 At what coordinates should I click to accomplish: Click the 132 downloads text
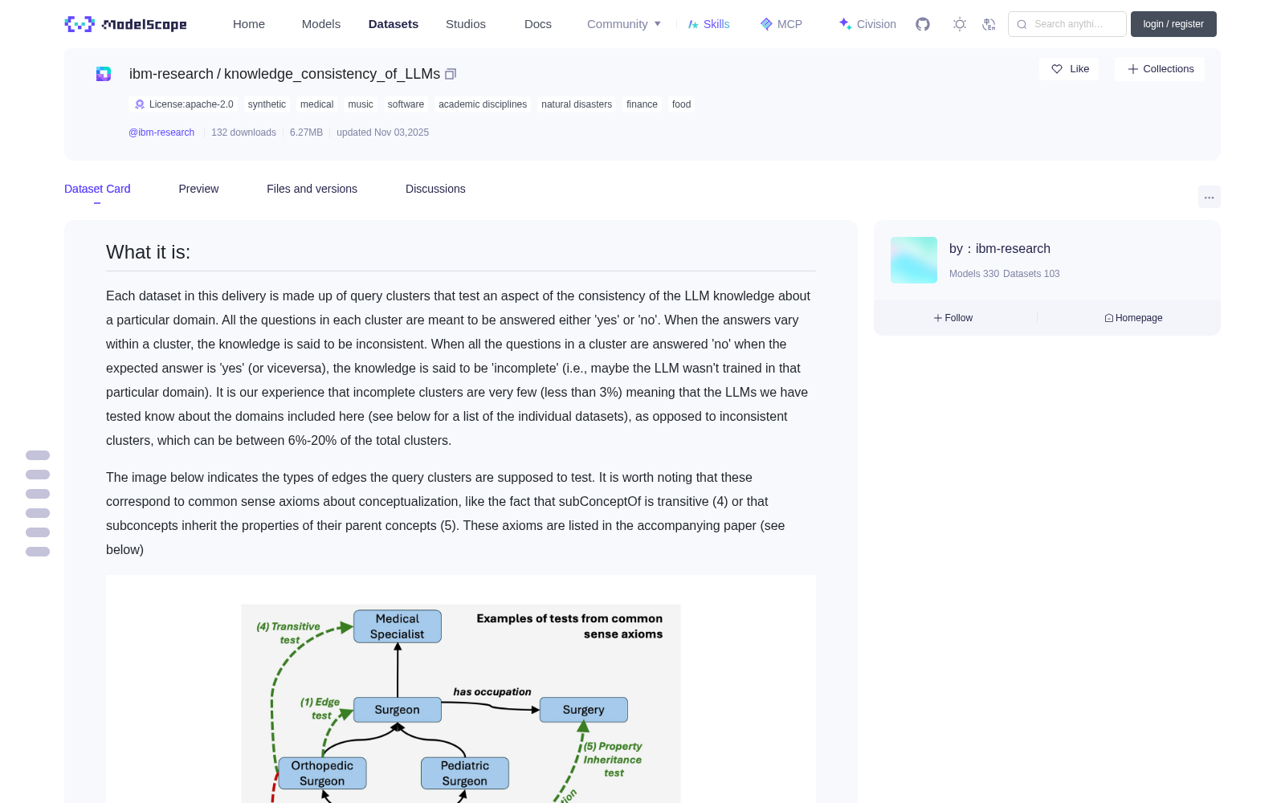[243, 132]
